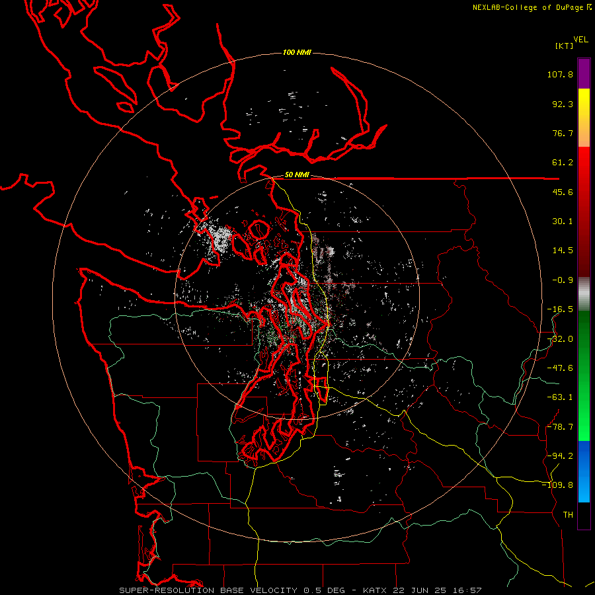
Task: Click the 30.1 velocity scale value
Action: [x=563, y=221]
